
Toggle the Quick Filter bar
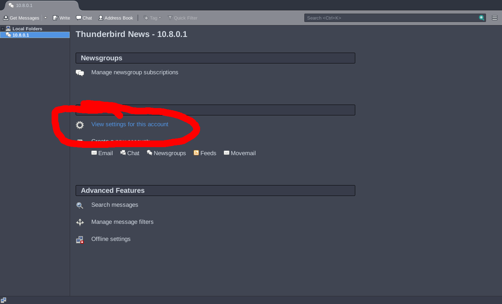coord(183,18)
